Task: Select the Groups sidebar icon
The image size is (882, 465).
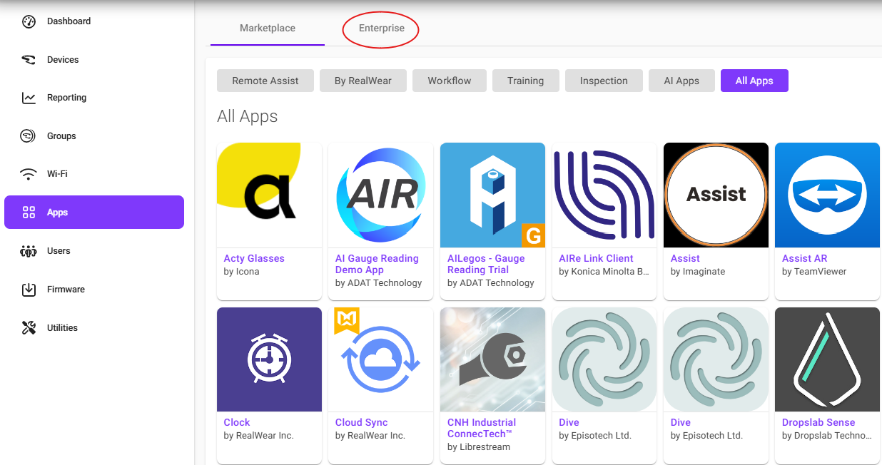Action: [29, 136]
